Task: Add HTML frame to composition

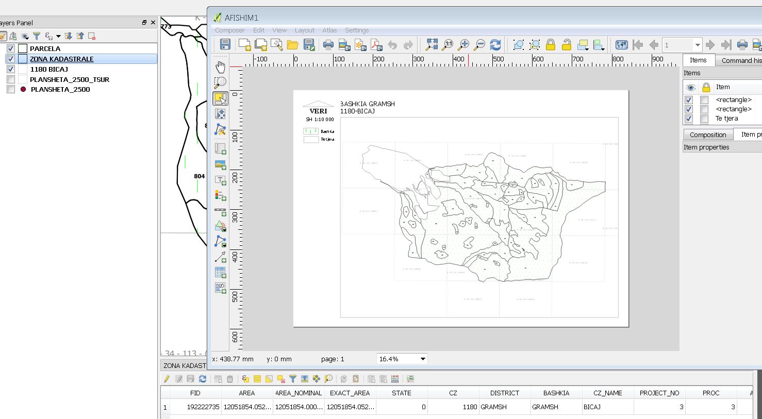Action: [220, 288]
